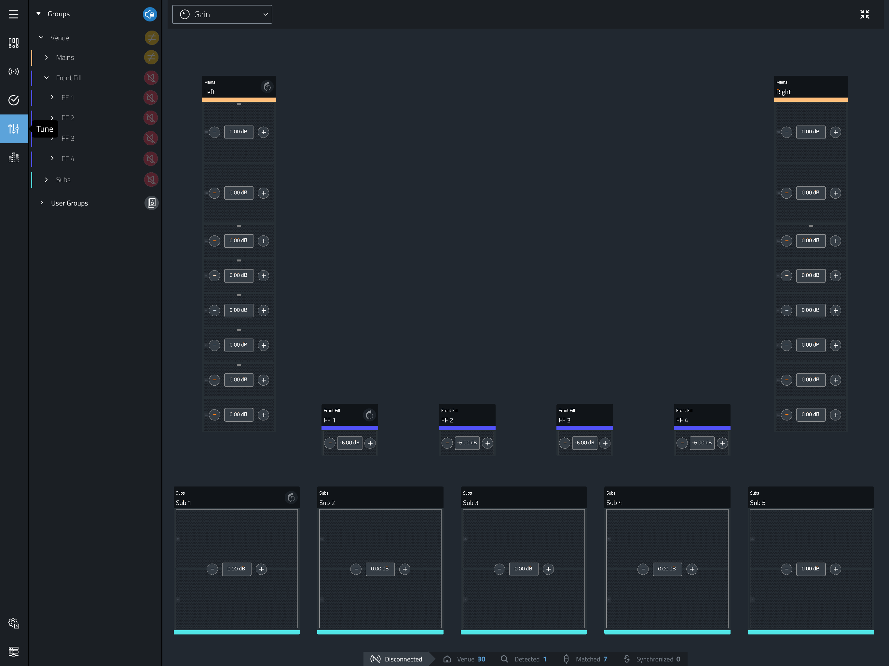This screenshot has width=889, height=666.
Task: Increase gain on Sub 1
Action: (x=261, y=569)
